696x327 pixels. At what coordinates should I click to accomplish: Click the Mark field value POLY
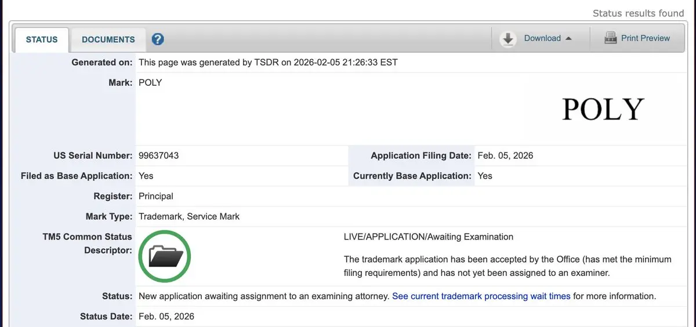(x=150, y=82)
